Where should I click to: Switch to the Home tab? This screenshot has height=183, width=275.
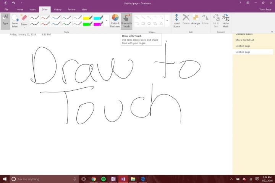coord(20,10)
